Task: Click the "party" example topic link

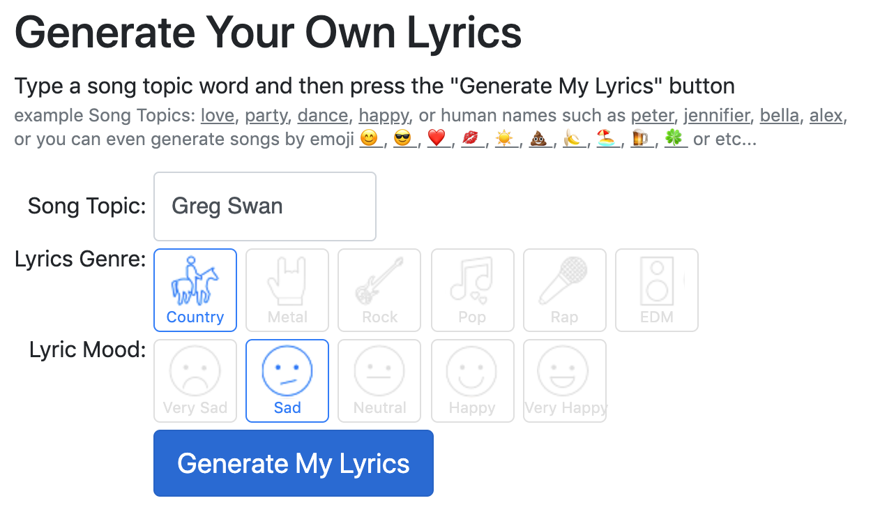Action: (266, 115)
